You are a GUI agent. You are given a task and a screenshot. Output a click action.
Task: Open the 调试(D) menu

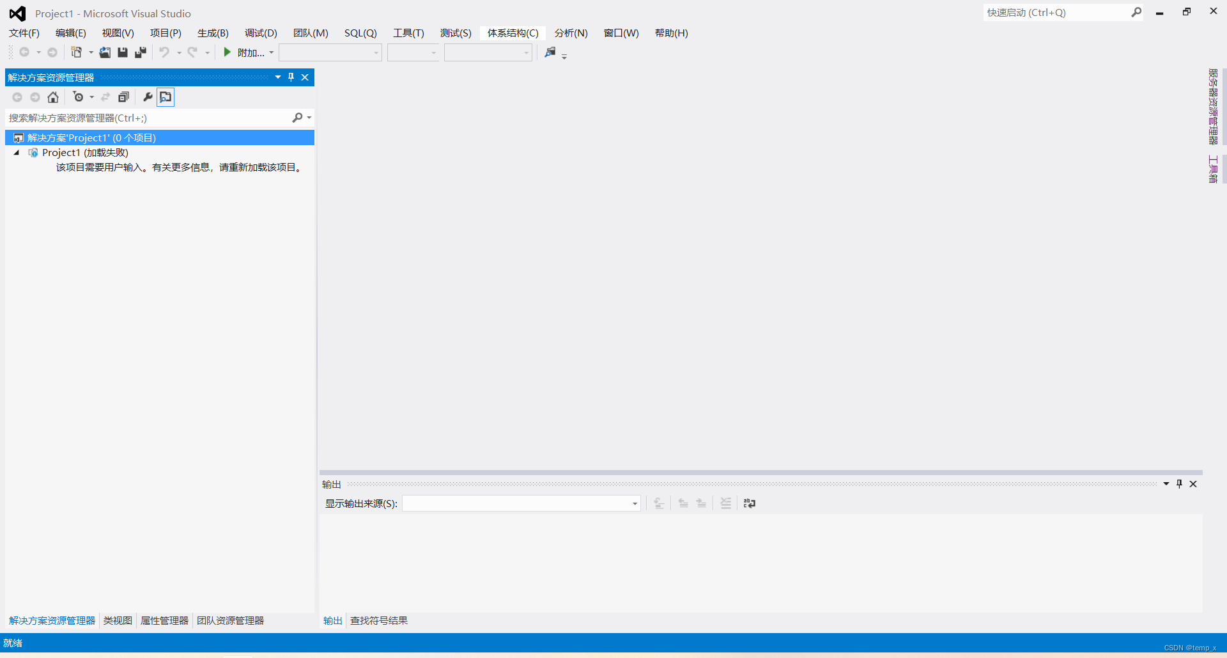261,33
